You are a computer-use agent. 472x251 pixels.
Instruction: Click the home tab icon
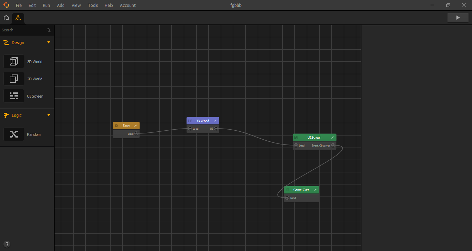click(6, 18)
